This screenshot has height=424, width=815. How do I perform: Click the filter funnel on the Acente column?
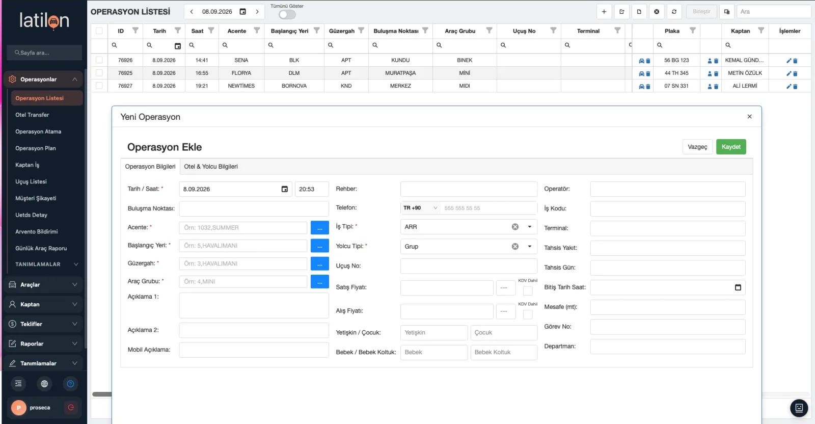coord(257,31)
